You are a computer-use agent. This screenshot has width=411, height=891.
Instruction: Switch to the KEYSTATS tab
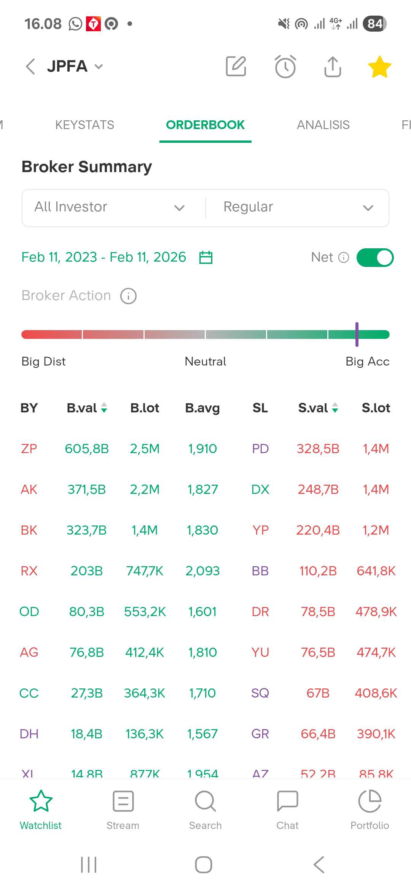(84, 125)
